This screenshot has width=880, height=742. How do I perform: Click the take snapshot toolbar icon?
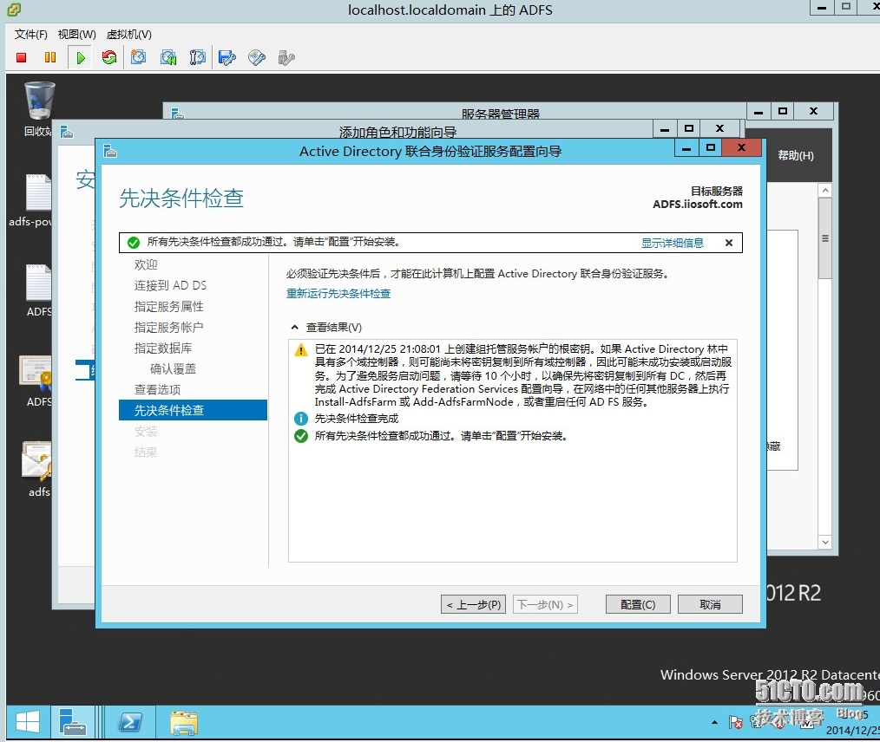tap(138, 58)
